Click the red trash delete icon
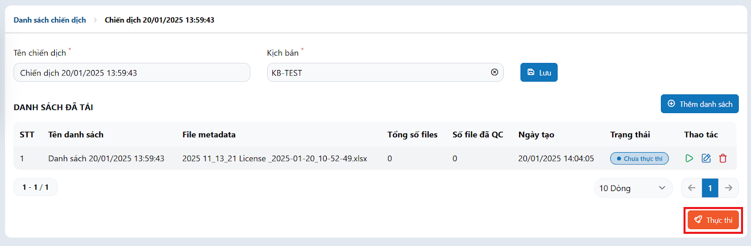 723,158
